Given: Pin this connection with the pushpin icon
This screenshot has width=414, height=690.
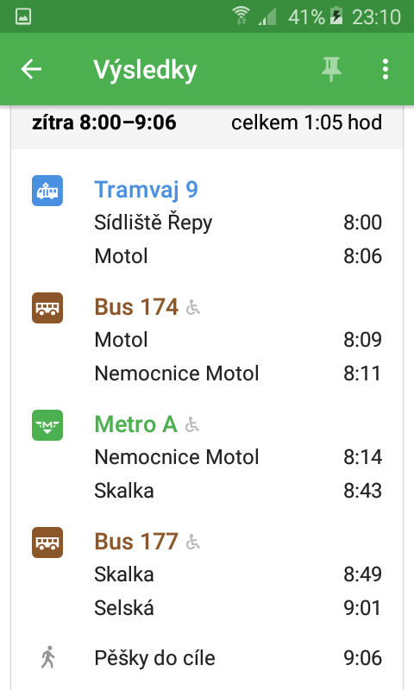Looking at the screenshot, I should pyautogui.click(x=331, y=70).
